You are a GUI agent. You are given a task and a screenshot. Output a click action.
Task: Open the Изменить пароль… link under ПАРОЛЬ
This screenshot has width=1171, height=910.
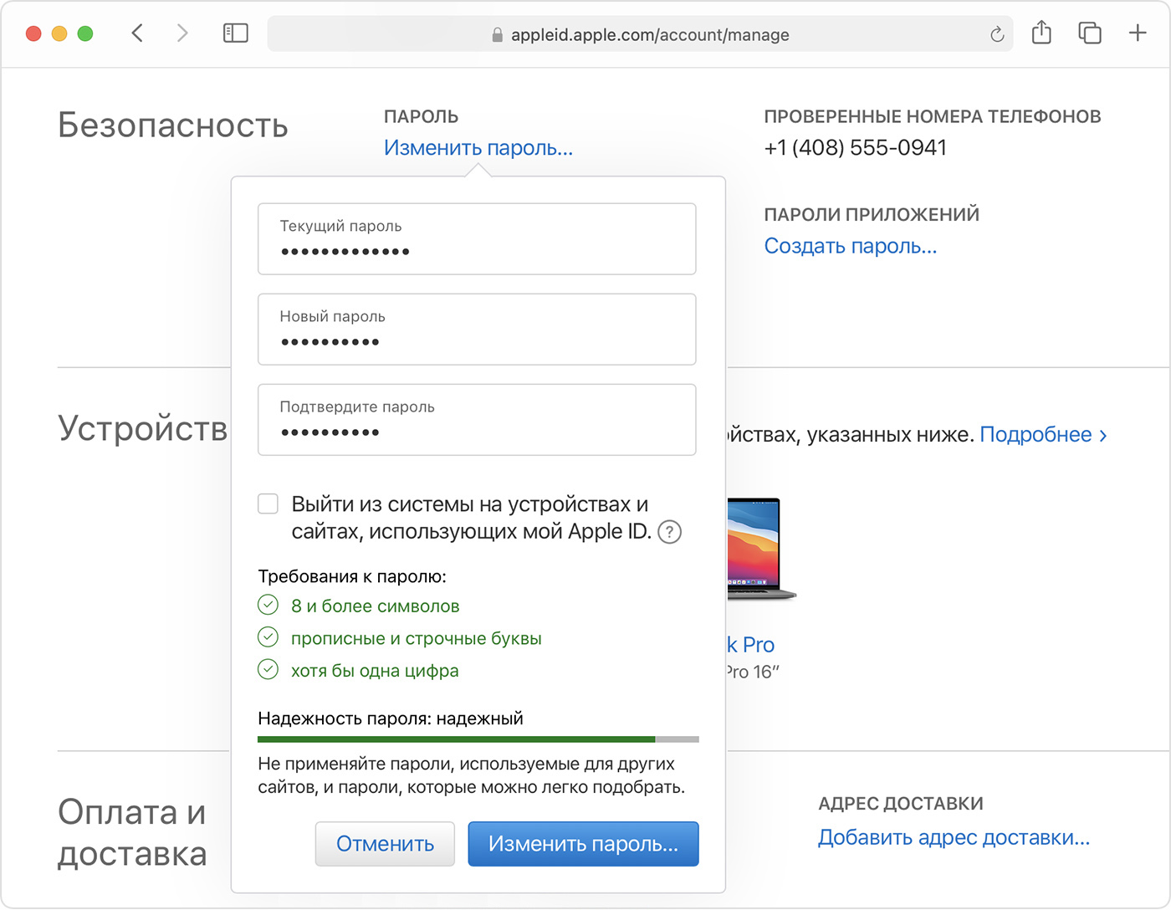[478, 148]
